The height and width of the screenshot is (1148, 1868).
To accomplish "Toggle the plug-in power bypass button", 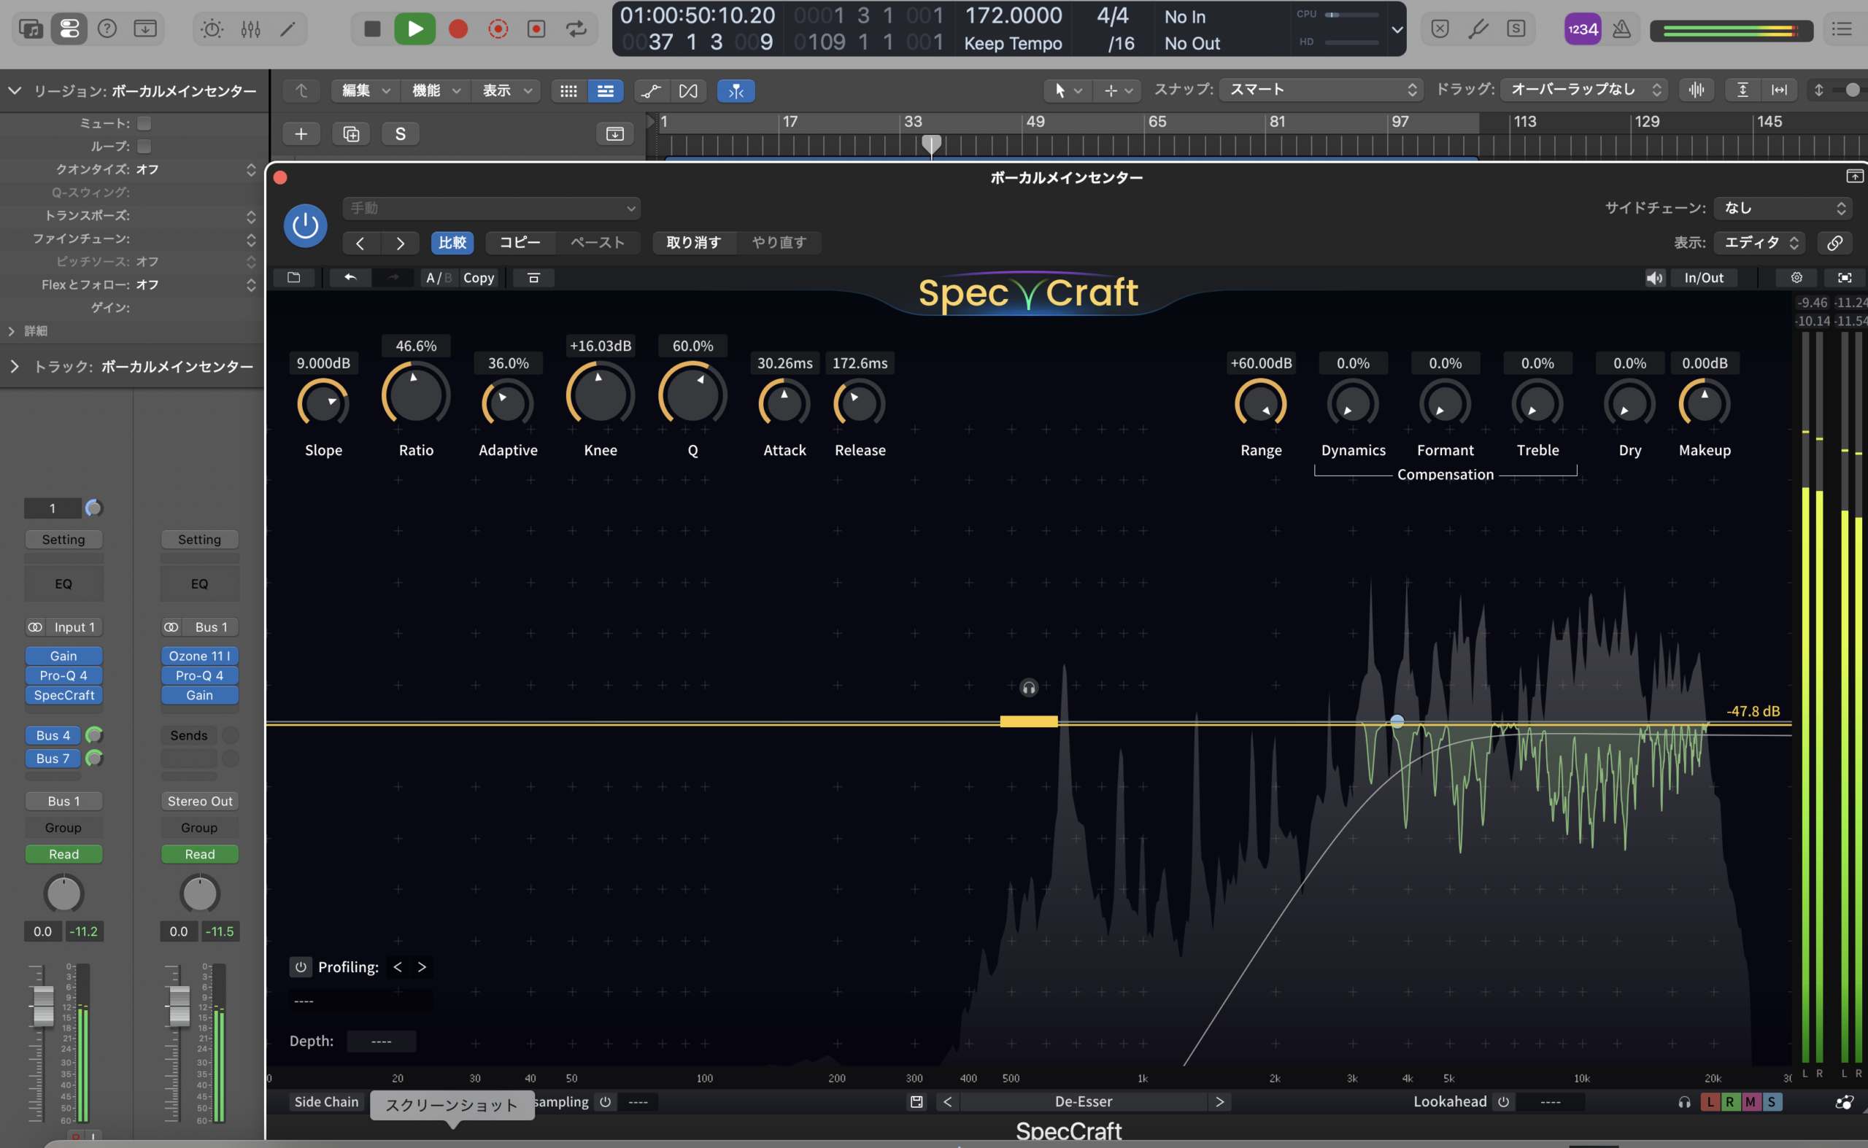I will pyautogui.click(x=306, y=225).
